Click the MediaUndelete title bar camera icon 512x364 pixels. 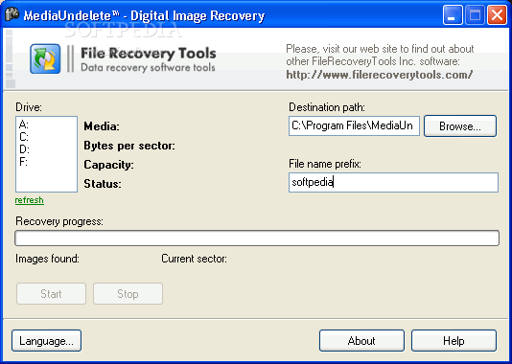point(12,14)
